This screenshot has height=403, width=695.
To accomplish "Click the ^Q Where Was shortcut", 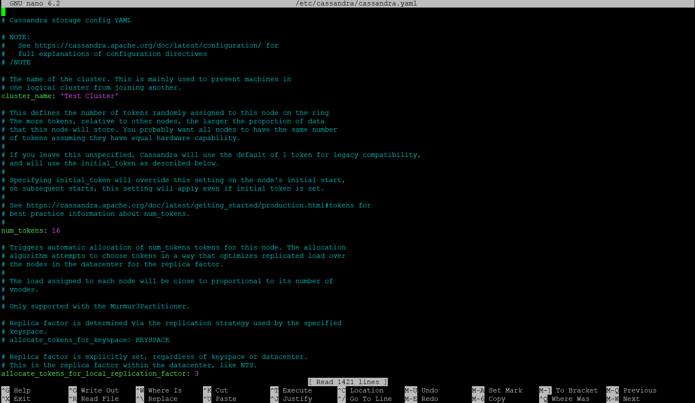I will (564, 399).
